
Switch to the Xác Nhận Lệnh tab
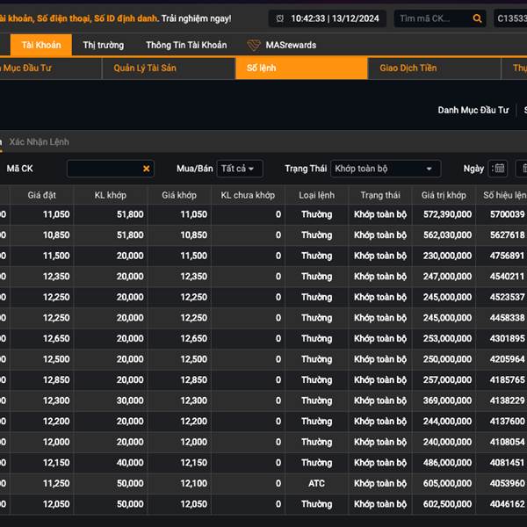click(x=39, y=142)
